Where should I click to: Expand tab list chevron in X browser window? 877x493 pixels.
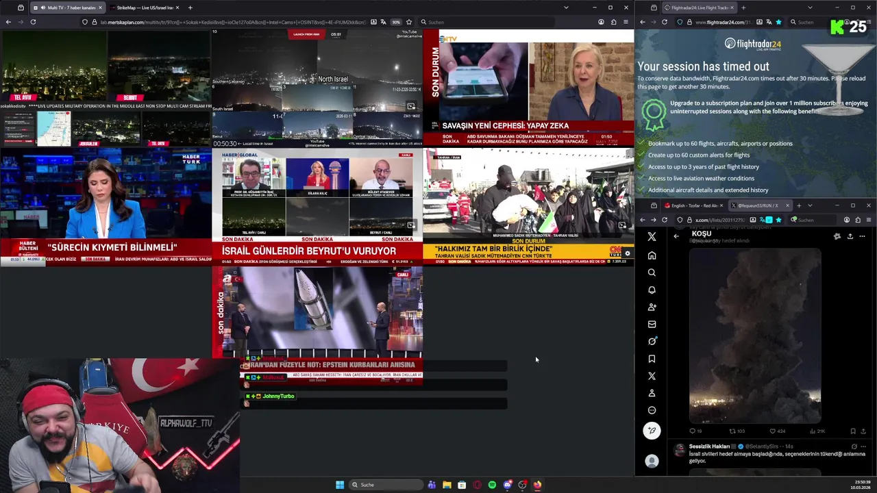point(810,205)
